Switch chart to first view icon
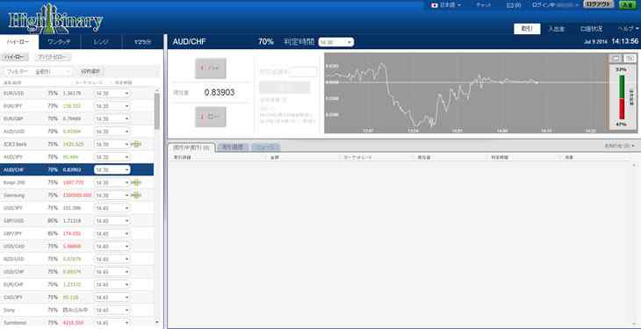This screenshot has height=329, width=641. coord(616,59)
